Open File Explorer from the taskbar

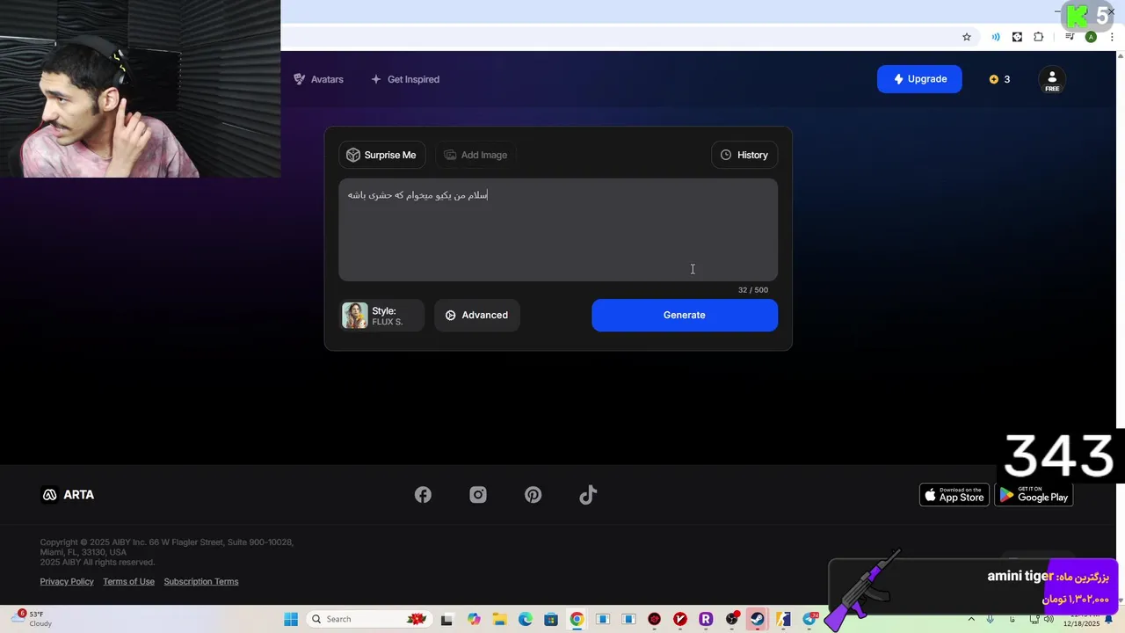(499, 619)
